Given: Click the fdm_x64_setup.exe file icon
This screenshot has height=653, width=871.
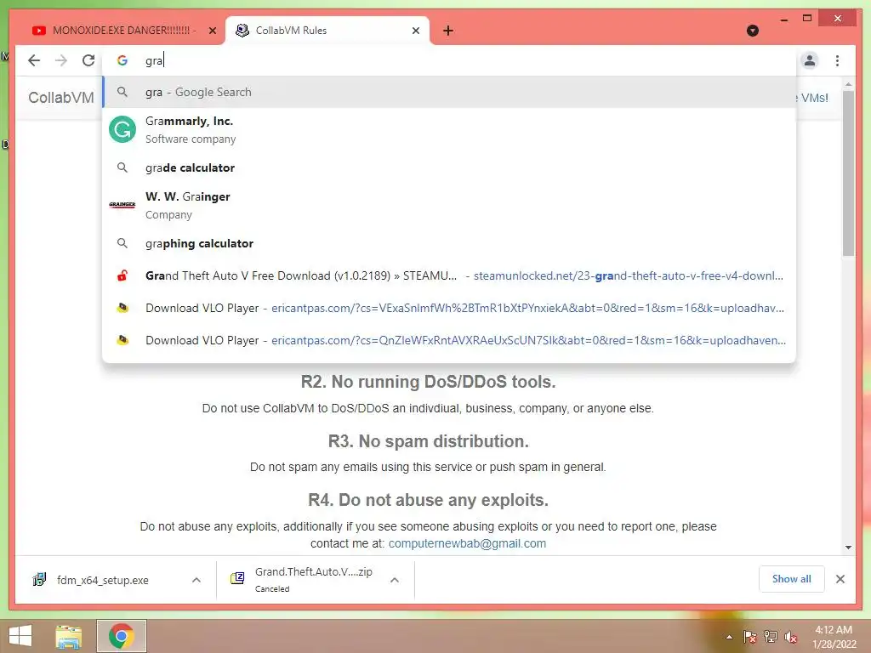Looking at the screenshot, I should click(39, 580).
